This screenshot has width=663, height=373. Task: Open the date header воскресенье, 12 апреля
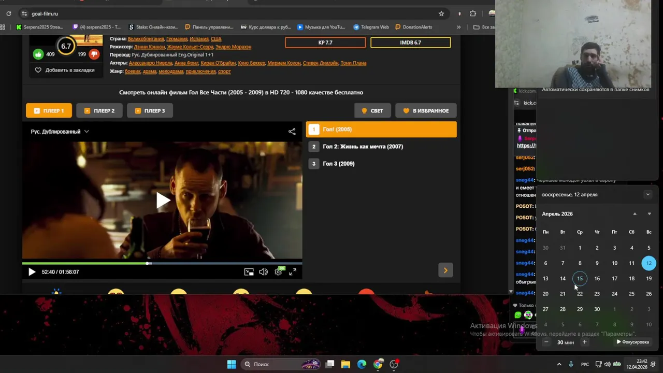click(570, 195)
